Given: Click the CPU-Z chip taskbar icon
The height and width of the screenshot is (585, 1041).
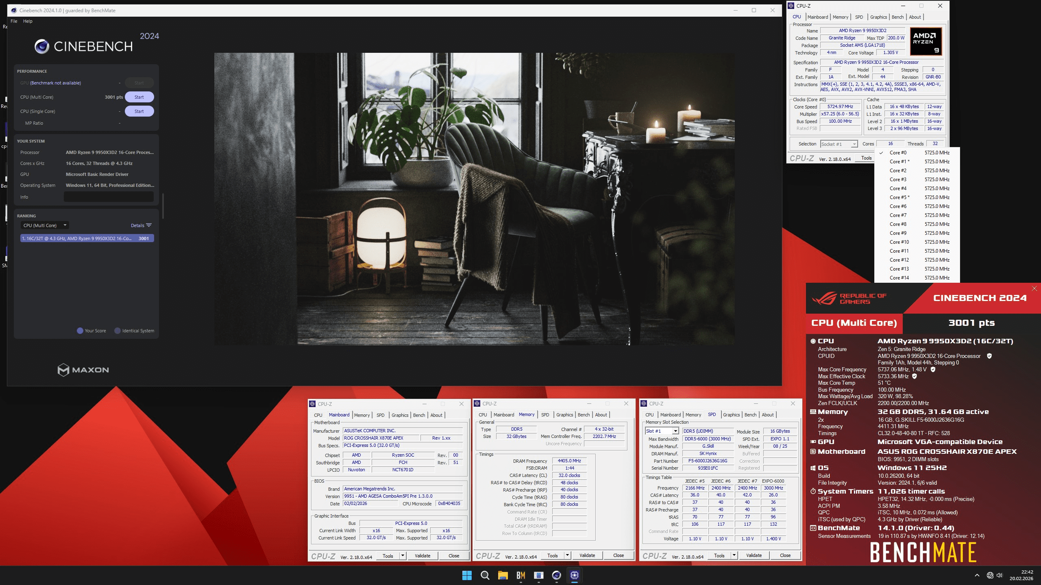Looking at the screenshot, I should click(574, 575).
